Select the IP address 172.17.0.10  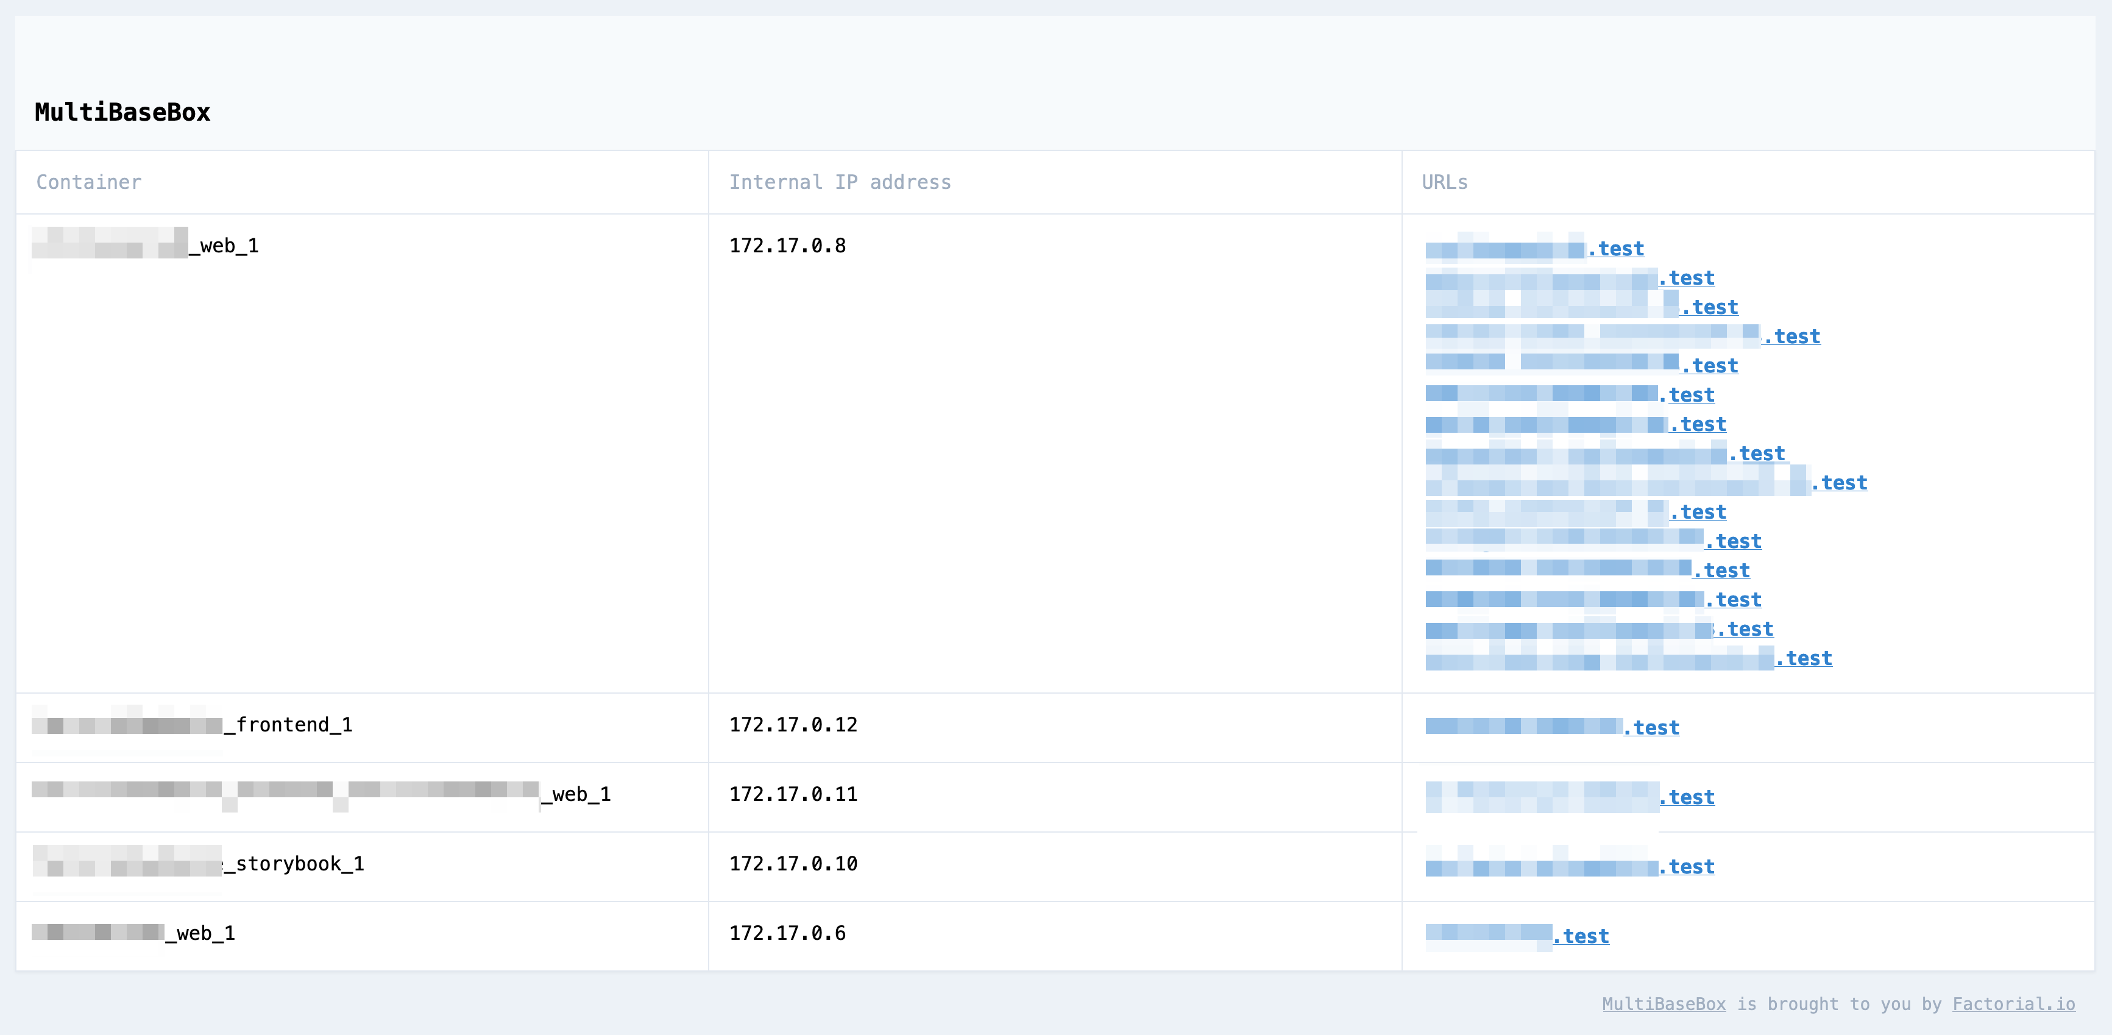[x=793, y=864]
